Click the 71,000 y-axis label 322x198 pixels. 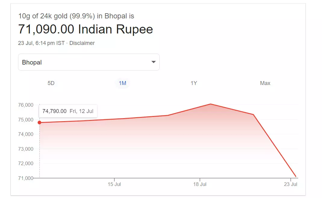25,178
